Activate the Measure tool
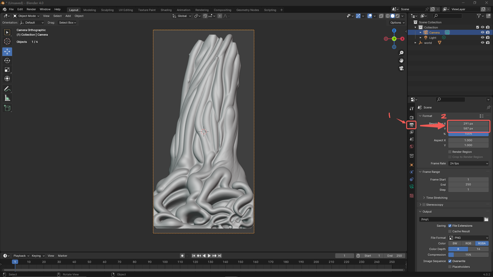This screenshot has width=493, height=277. coord(7,98)
